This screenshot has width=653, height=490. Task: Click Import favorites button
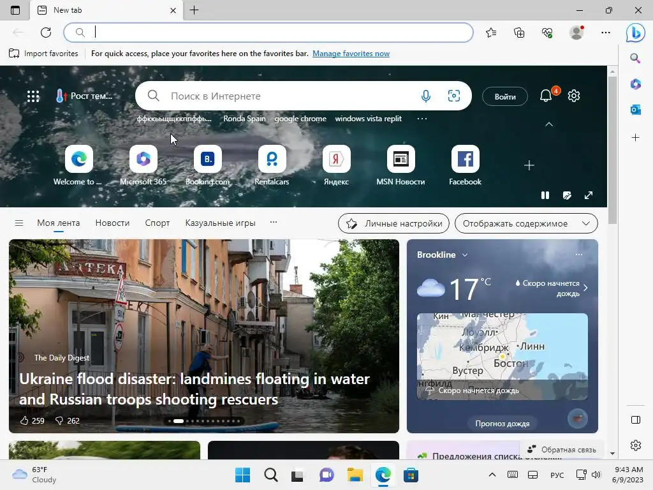point(43,54)
